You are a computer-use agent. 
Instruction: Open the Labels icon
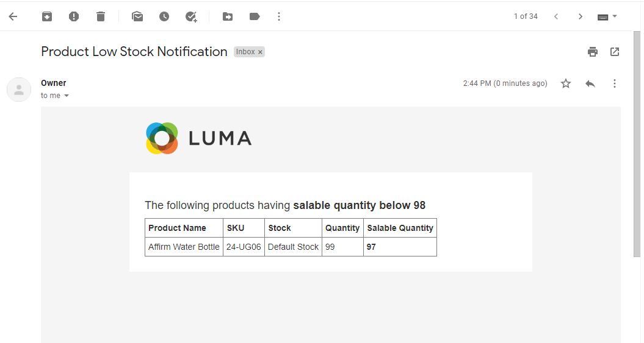coord(255,16)
